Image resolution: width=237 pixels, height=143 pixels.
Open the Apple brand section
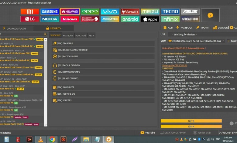(150, 19)
